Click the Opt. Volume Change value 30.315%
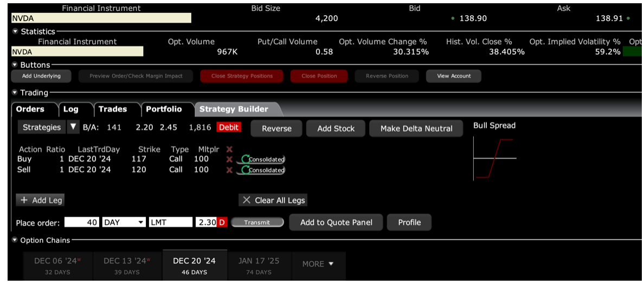The height and width of the screenshot is (285, 644). 411,51
